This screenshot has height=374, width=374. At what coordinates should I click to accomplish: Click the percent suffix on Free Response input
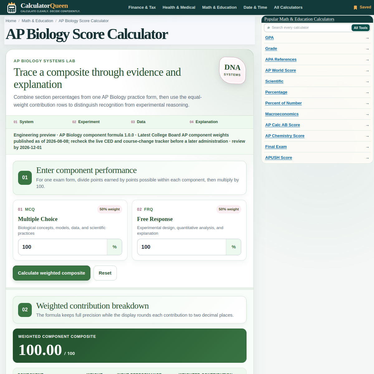(234, 247)
